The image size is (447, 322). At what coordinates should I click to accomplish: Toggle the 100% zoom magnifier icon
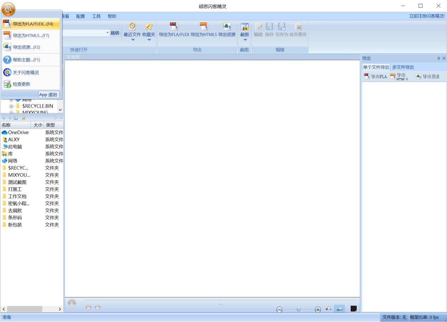coord(340,309)
